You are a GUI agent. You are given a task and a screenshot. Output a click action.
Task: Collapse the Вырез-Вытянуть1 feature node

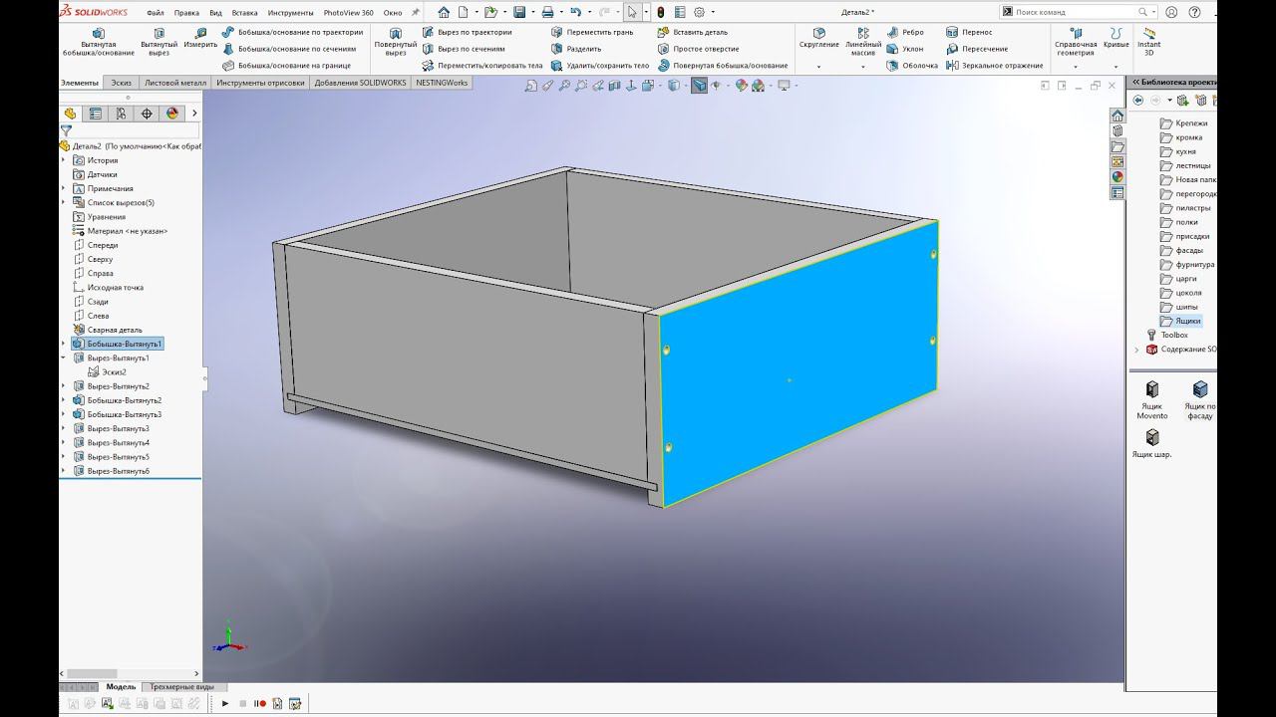click(x=64, y=358)
